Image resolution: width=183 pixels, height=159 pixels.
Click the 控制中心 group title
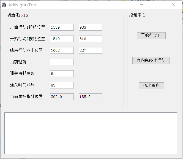[137, 15]
